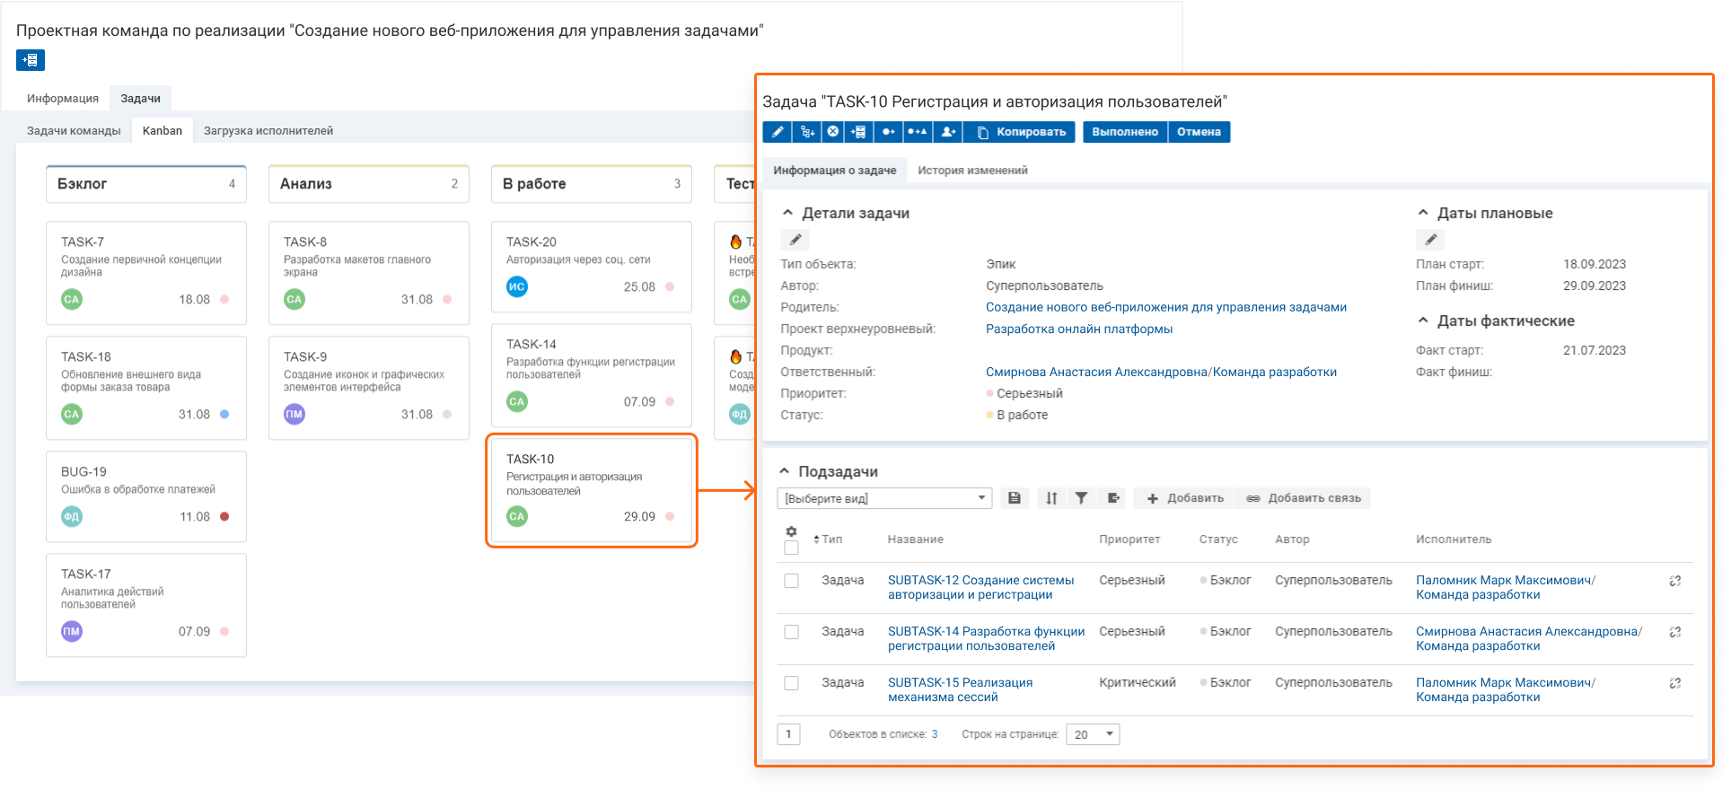This screenshot has height=789, width=1731.
Task: Click the filter funnel icon above subtasks
Action: [x=1082, y=498]
